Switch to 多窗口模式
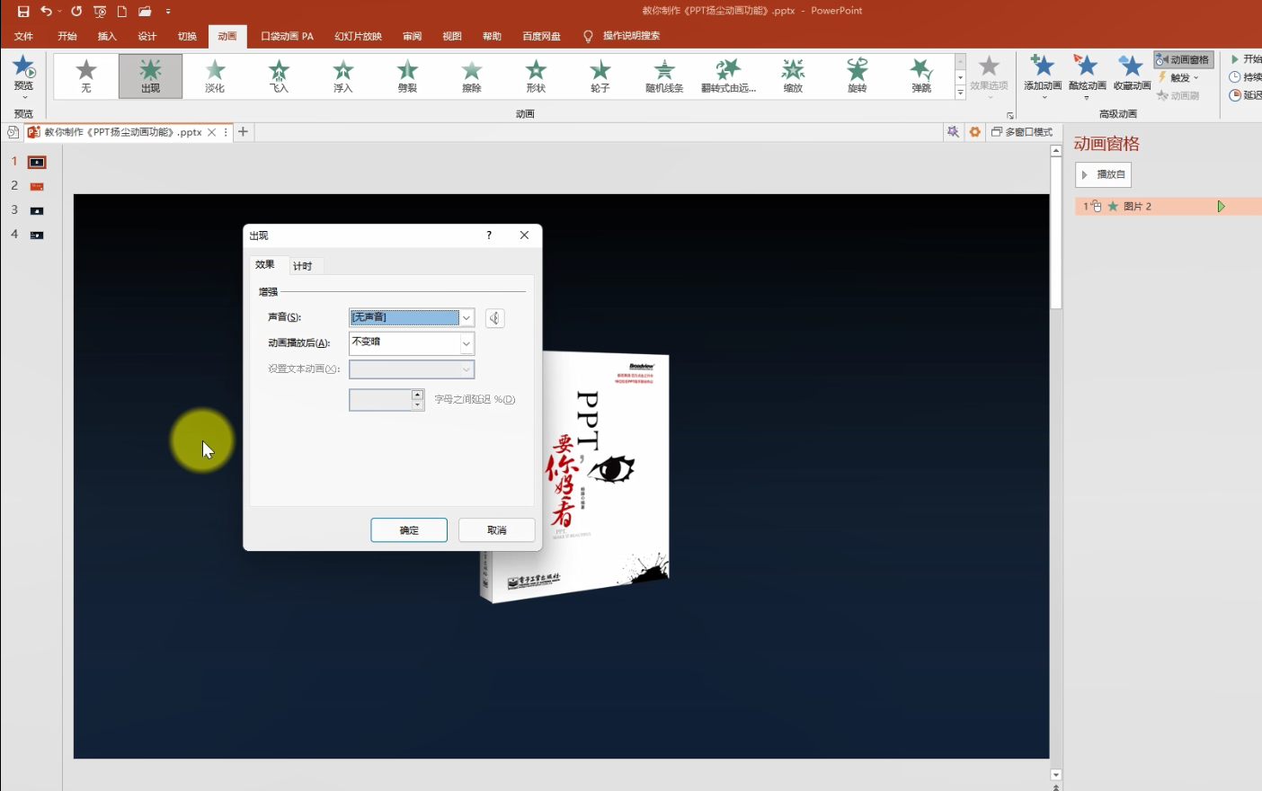This screenshot has height=791, width=1262. (1022, 132)
